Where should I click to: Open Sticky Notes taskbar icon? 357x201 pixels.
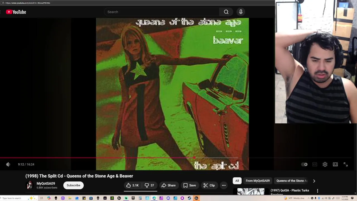point(84,198)
